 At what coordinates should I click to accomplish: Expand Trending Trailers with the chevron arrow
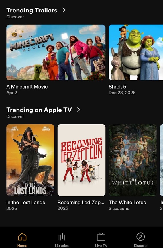point(64,10)
